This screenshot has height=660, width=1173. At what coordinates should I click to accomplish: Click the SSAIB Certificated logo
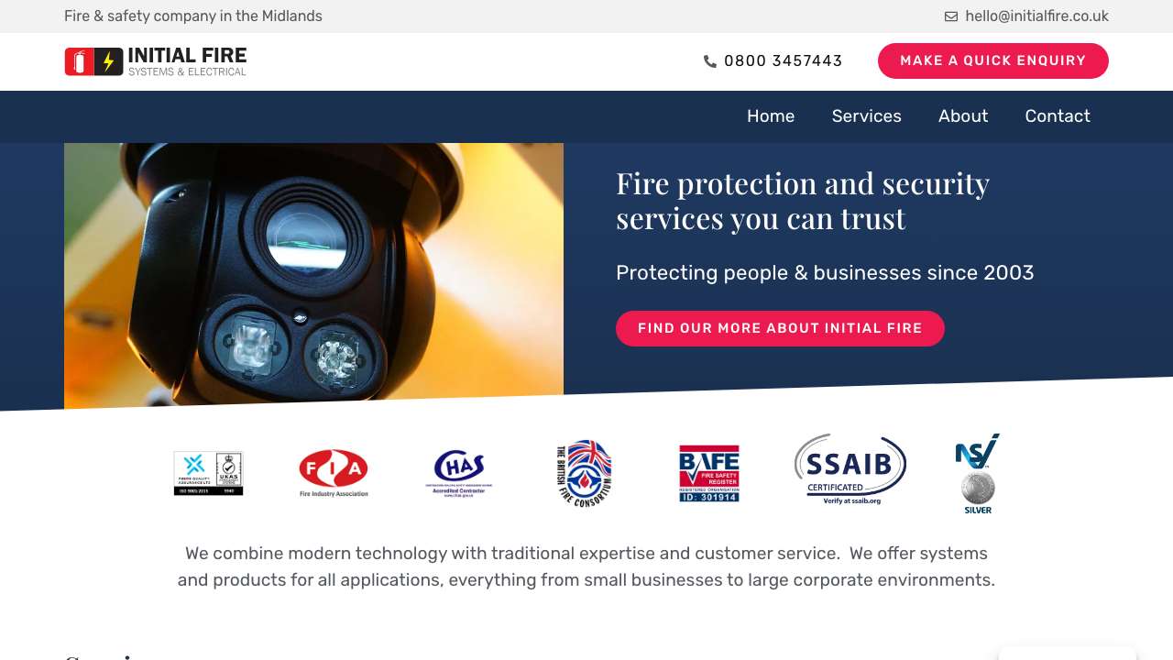850,469
